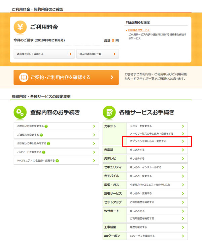Click the 料金お知らせ設定 heading
Image resolution: width=202 pixels, height=243 pixels.
click(138, 23)
